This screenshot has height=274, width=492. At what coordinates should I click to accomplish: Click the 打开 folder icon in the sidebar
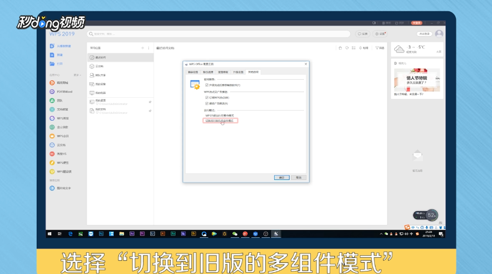pyautogui.click(x=52, y=64)
